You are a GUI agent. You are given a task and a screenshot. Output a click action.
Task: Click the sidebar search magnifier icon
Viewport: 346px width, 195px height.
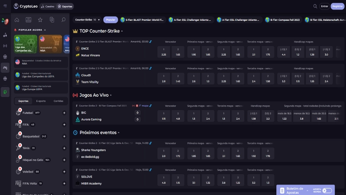[63, 19]
